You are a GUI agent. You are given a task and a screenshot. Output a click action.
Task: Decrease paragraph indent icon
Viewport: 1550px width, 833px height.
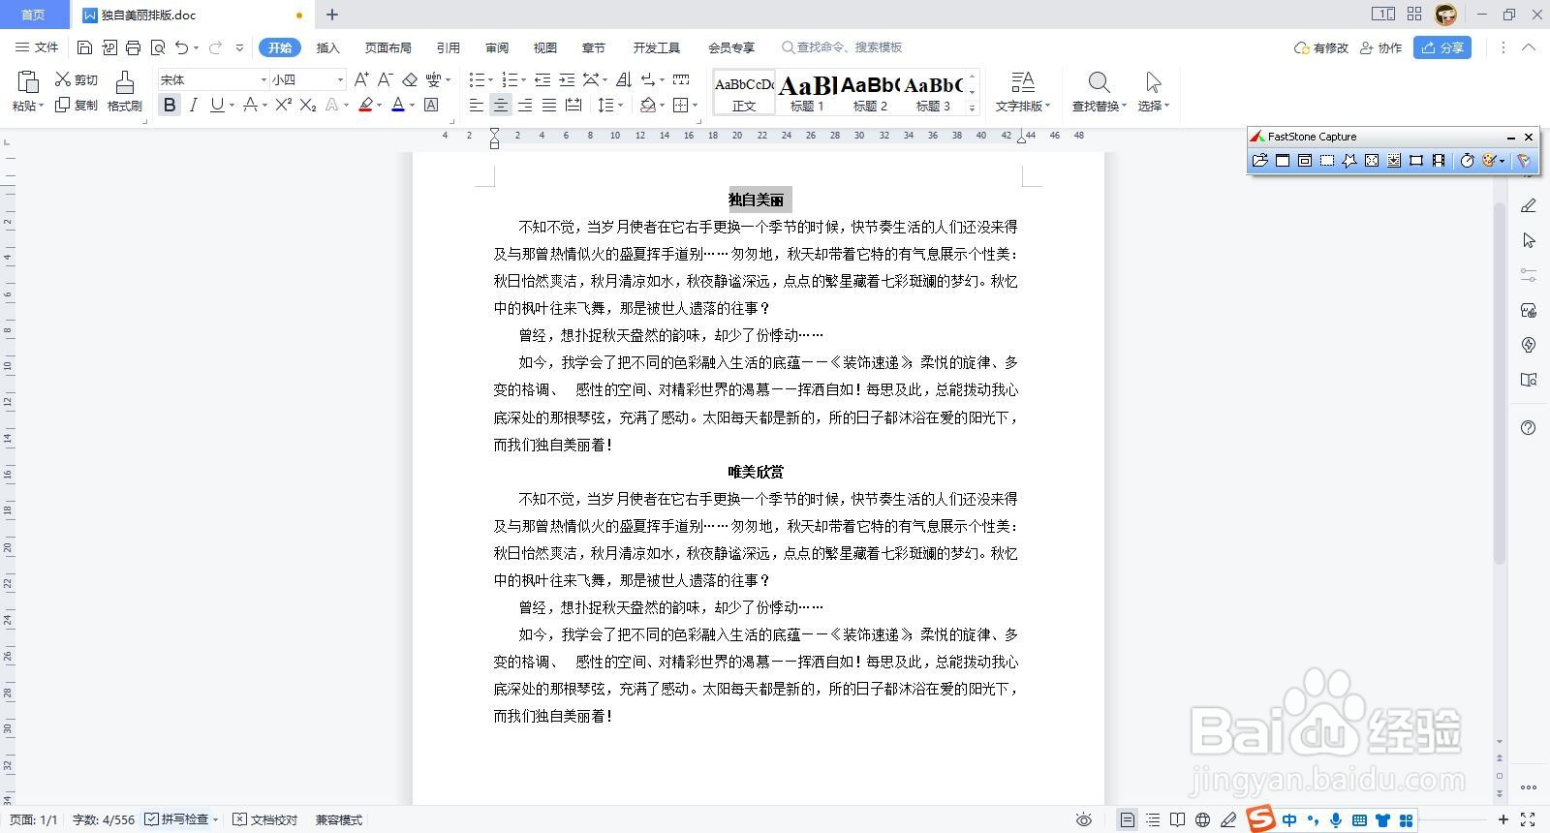[x=542, y=79]
